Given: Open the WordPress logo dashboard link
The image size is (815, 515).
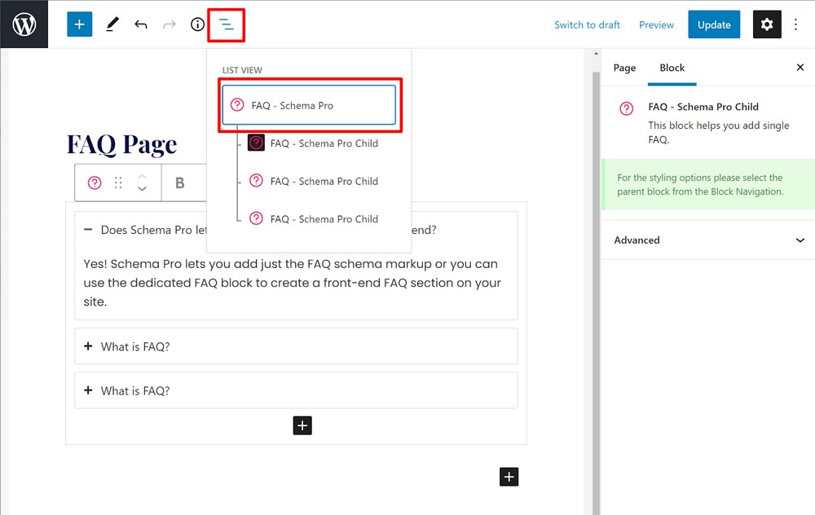Looking at the screenshot, I should pyautogui.click(x=24, y=24).
